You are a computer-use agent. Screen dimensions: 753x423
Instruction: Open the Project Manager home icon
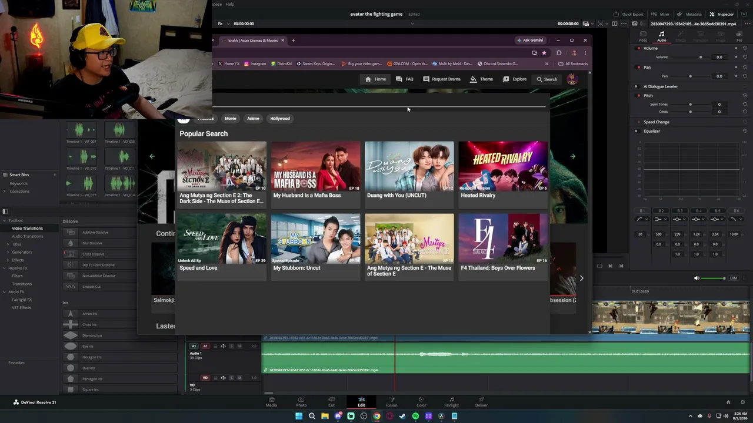tap(728, 402)
